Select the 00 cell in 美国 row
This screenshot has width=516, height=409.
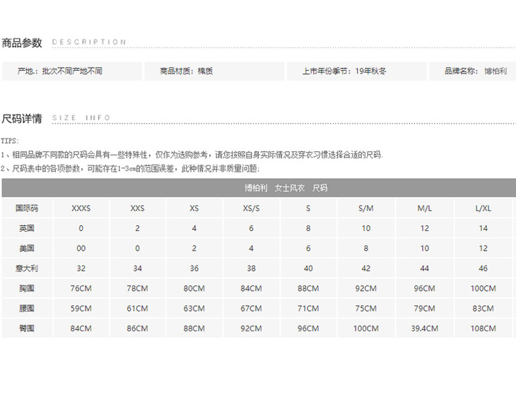click(x=81, y=249)
